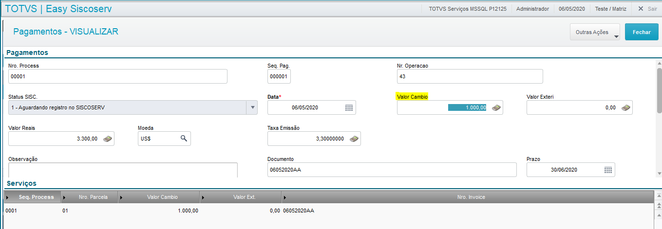Click the Documento field 06052020AA
Screen dimensions: 662x229
(392, 170)
